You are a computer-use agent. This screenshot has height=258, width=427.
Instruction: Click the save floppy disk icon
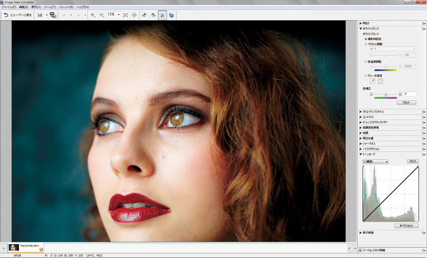39,14
